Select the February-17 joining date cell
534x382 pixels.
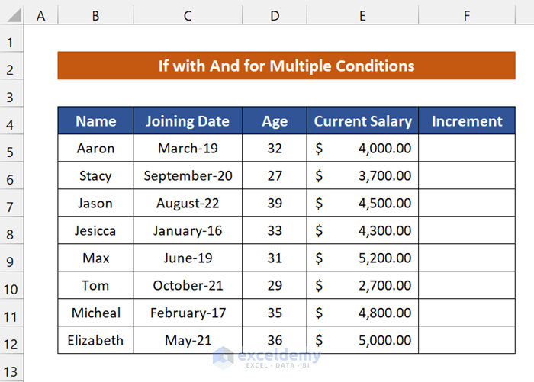[188, 313]
